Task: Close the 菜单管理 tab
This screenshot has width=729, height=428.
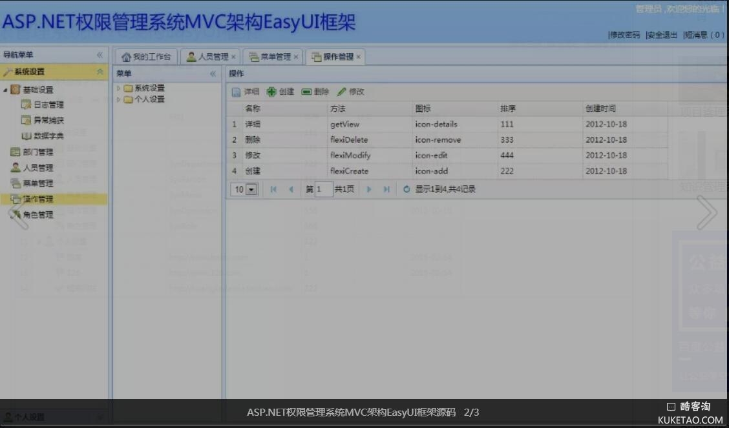Action: [296, 57]
